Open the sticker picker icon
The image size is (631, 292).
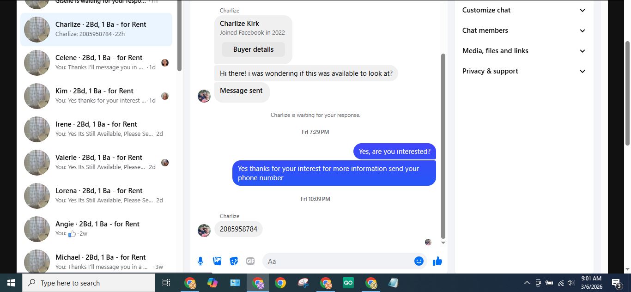tap(234, 261)
